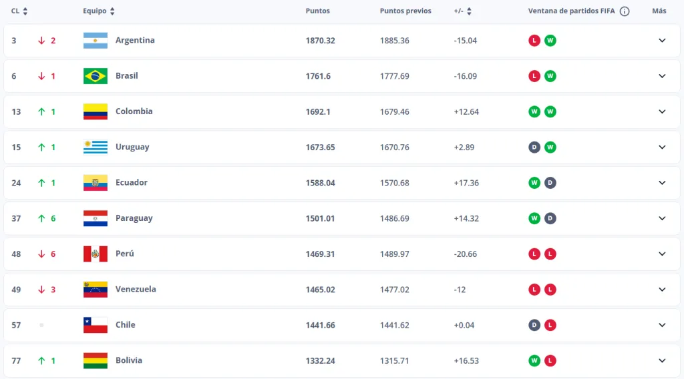684x379 pixels.
Task: Click the Puntos column header
Action: tap(317, 11)
